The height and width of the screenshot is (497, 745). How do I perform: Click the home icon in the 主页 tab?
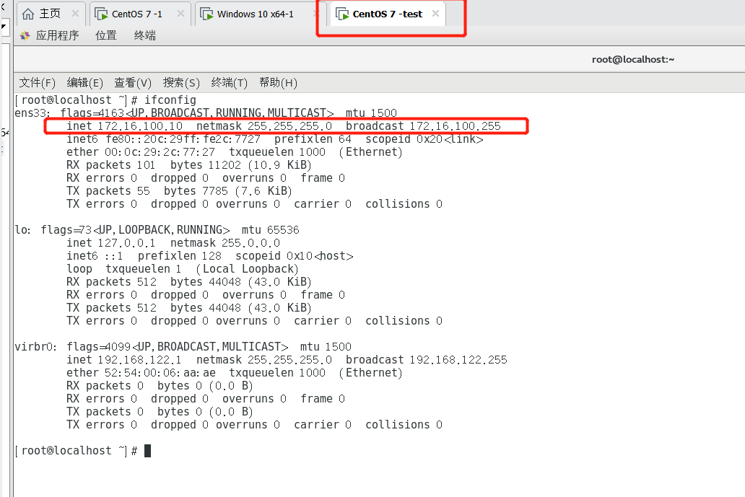pyautogui.click(x=28, y=14)
